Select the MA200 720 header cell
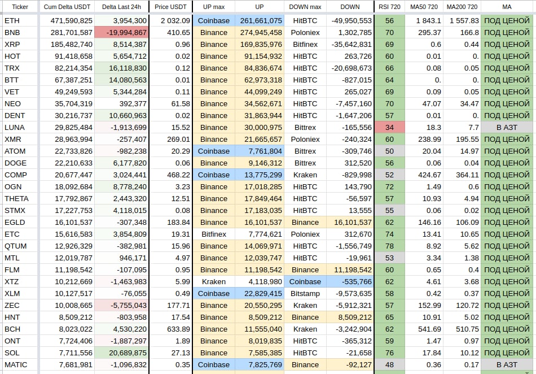 462,7
